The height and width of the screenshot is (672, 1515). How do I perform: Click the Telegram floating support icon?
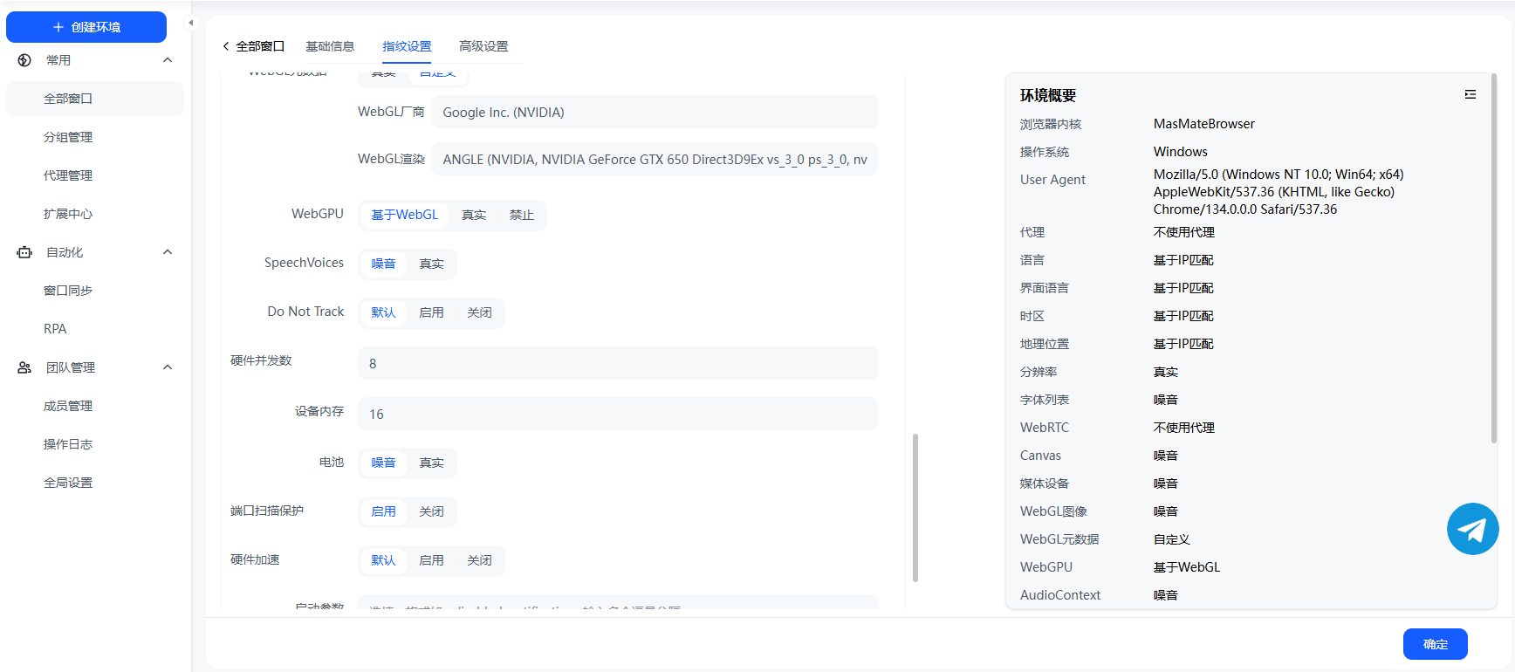(1472, 529)
